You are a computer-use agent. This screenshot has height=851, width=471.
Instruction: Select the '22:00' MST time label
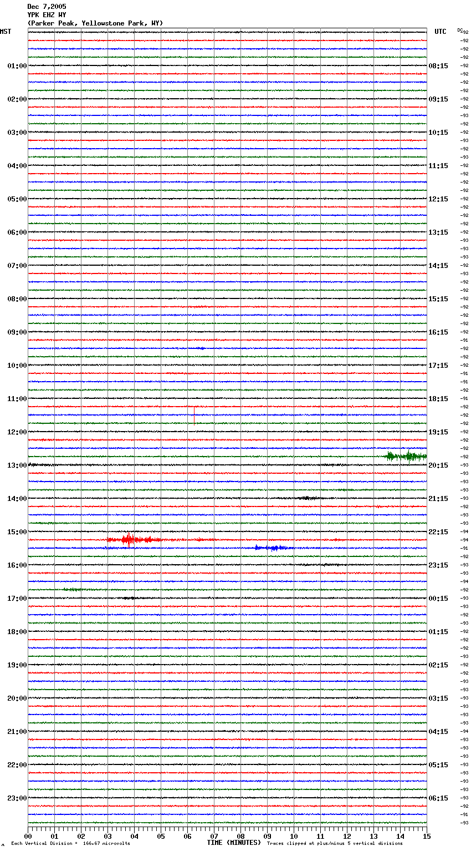pyautogui.click(x=17, y=765)
